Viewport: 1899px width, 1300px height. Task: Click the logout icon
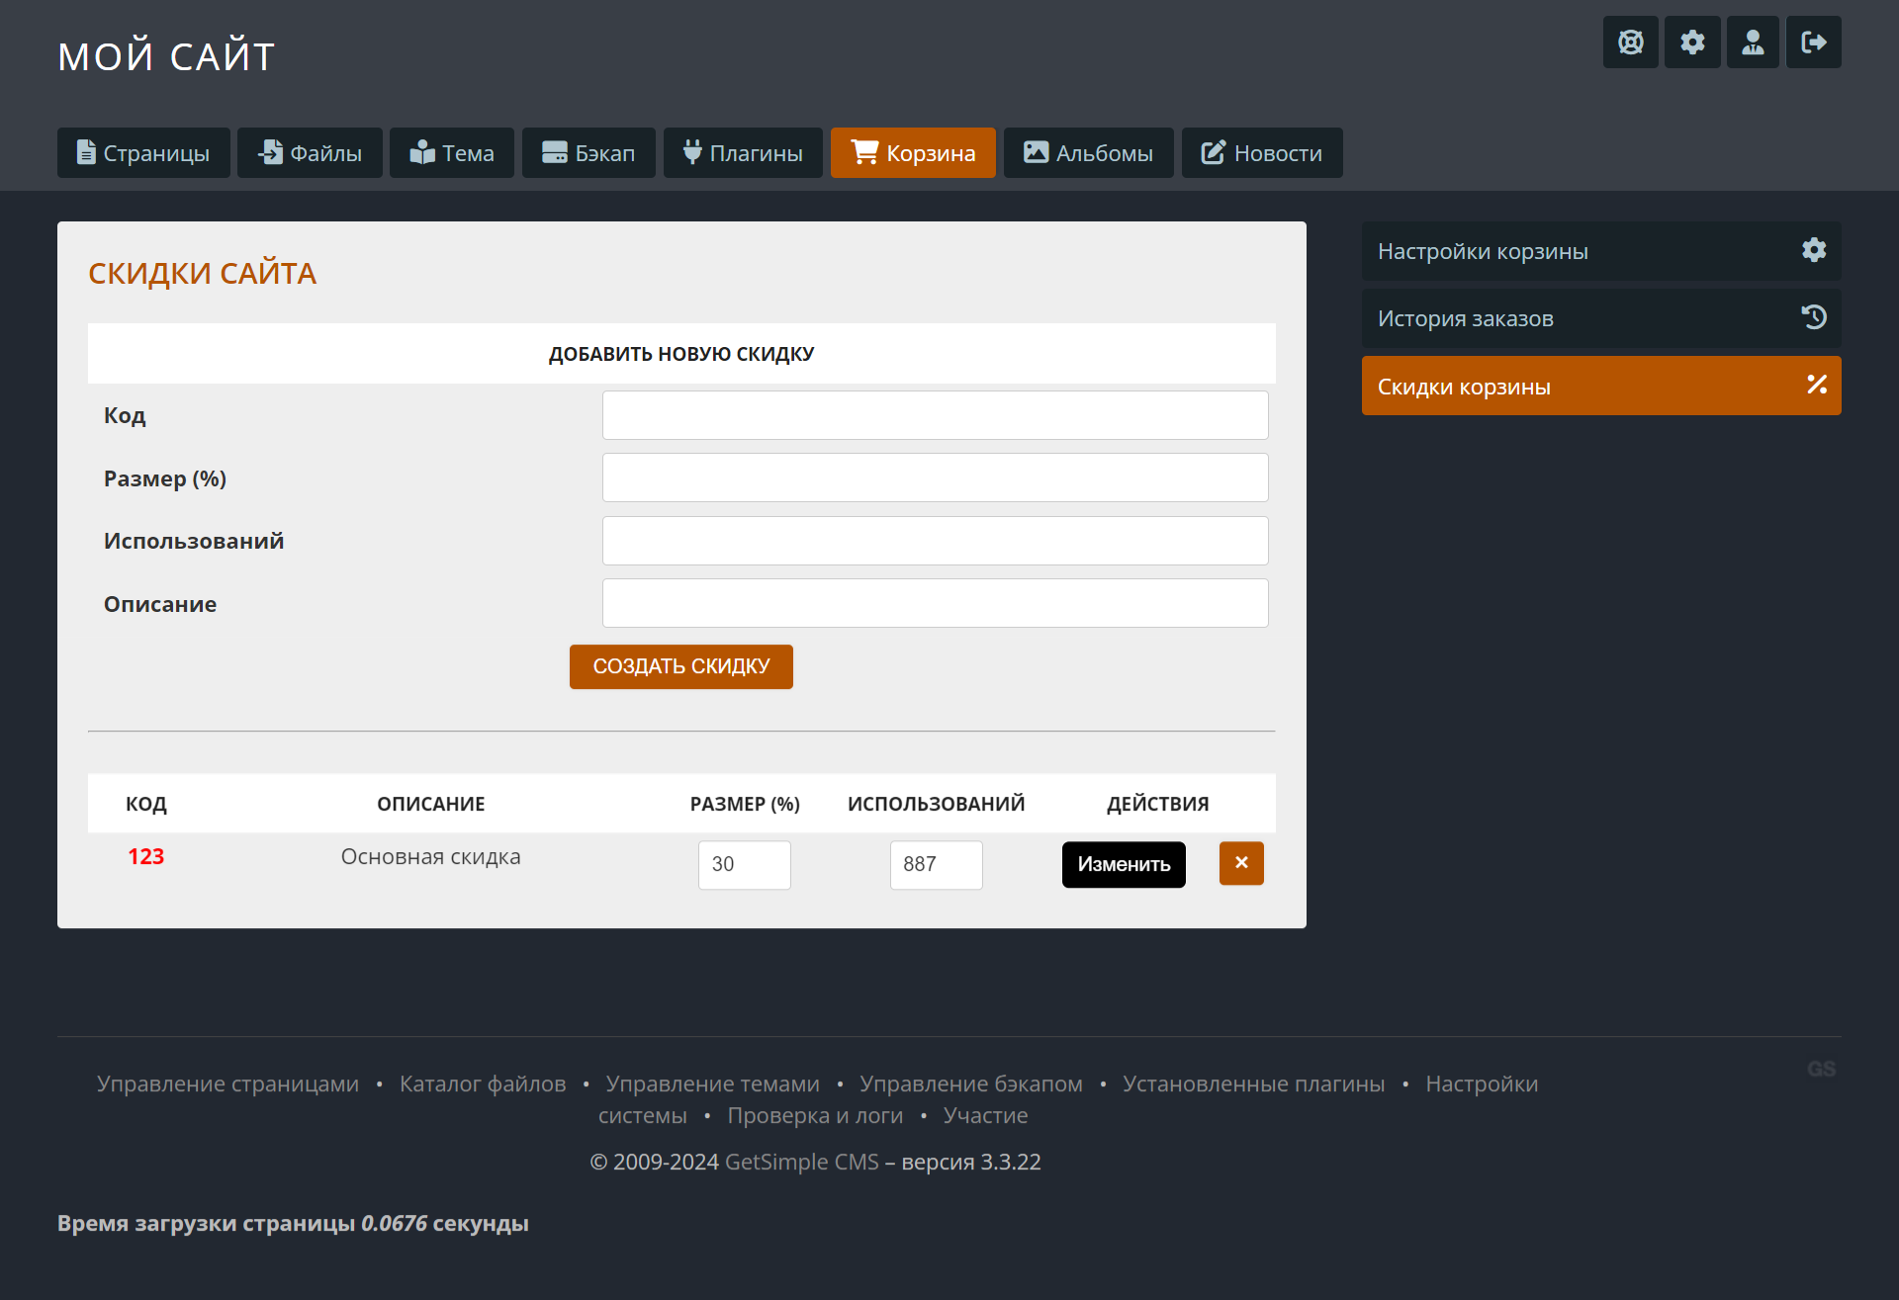(x=1814, y=43)
